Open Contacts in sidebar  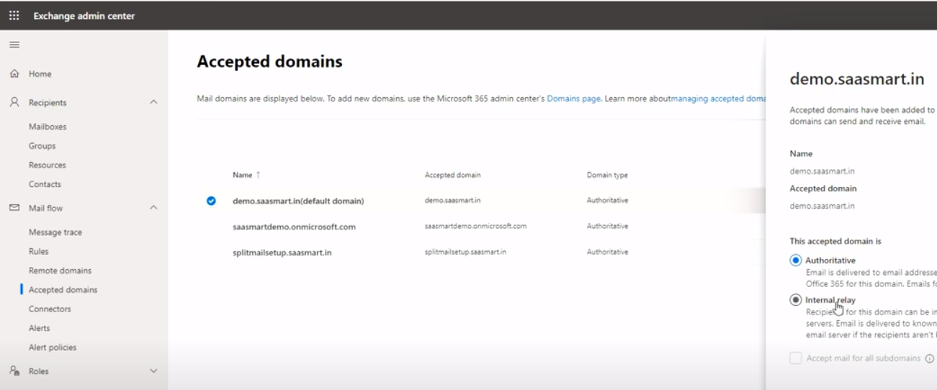coord(45,184)
